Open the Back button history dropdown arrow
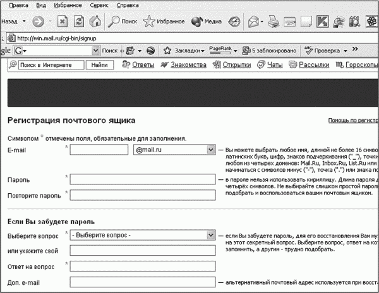Screen dimensions: 379x293 click(24, 21)
